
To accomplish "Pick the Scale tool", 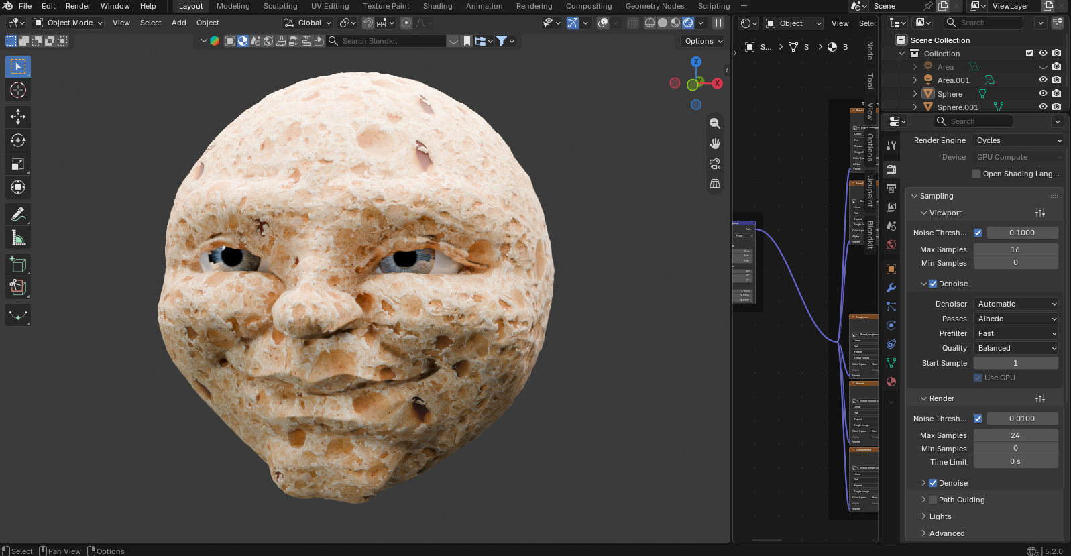I will pos(18,164).
